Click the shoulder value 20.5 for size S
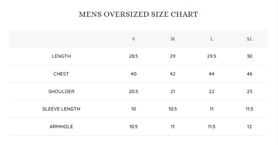 click(133, 92)
